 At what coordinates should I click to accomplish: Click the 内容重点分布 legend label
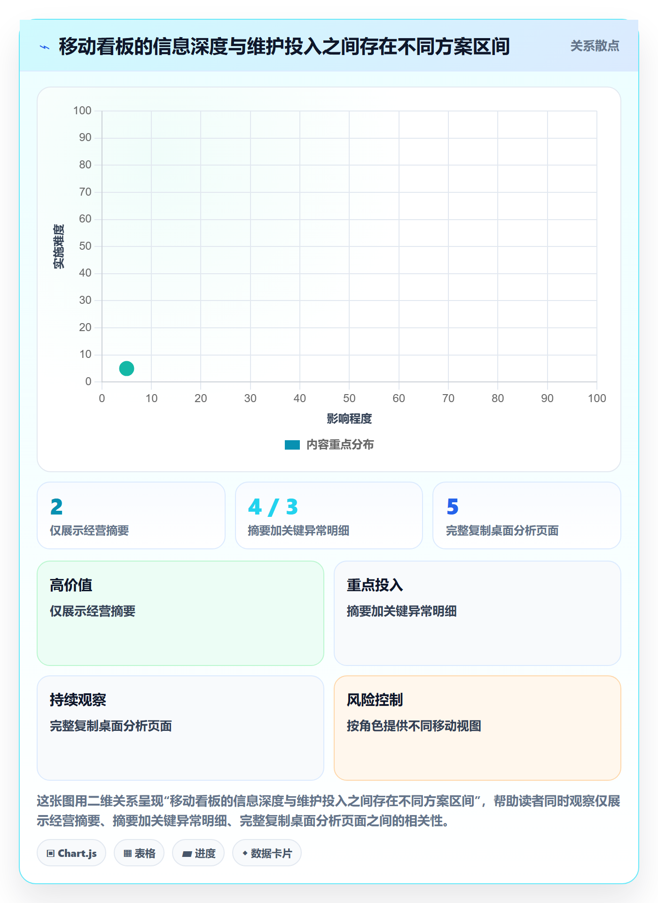pos(340,445)
